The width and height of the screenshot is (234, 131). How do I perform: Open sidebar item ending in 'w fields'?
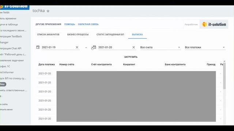coord(5,12)
